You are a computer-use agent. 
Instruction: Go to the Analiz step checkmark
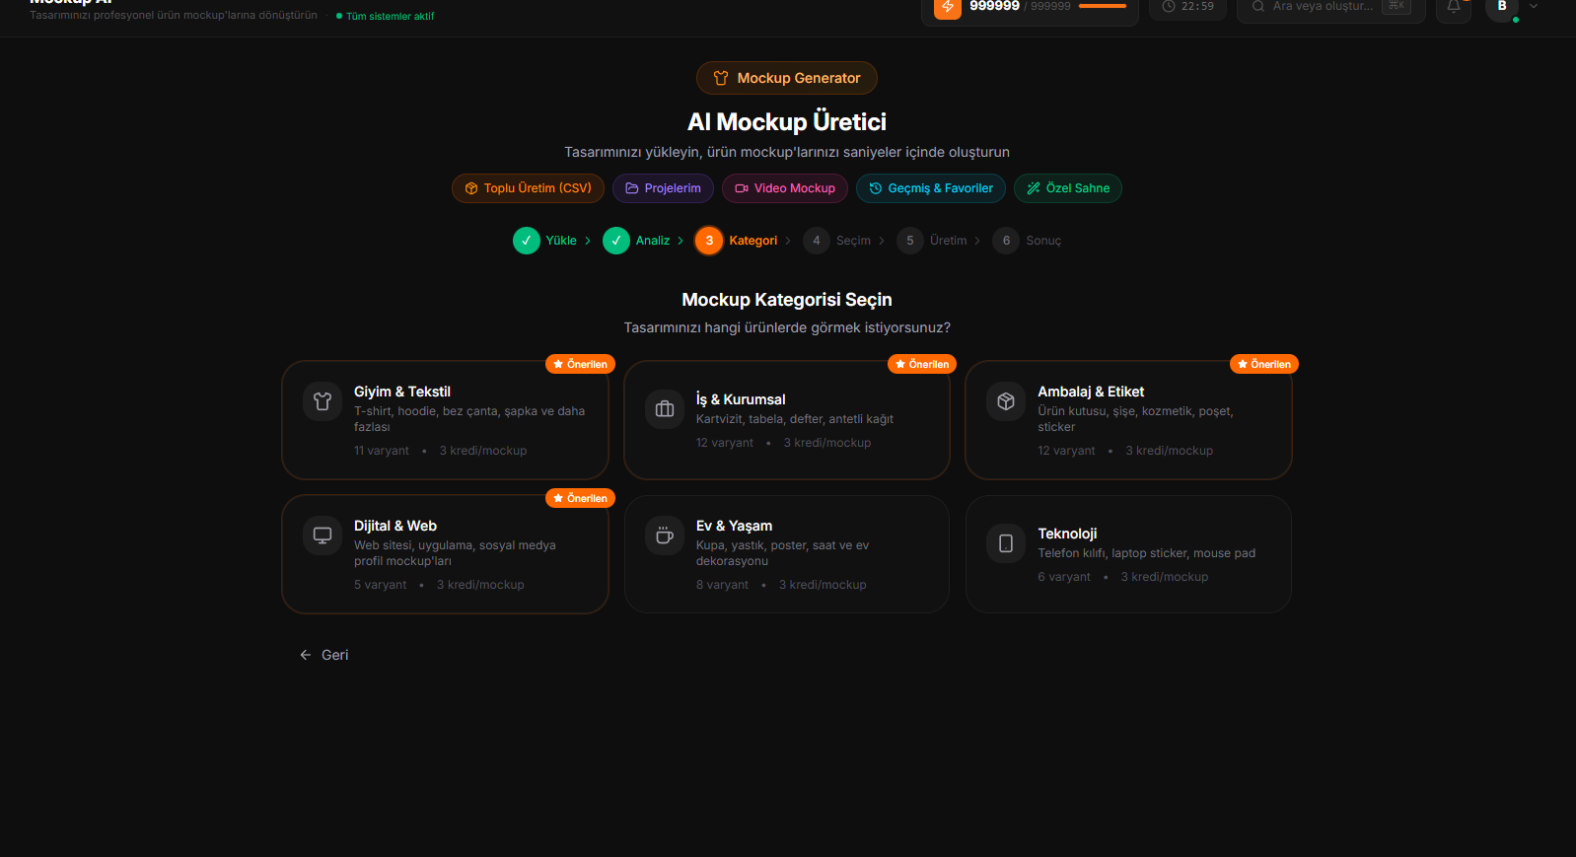616,241
